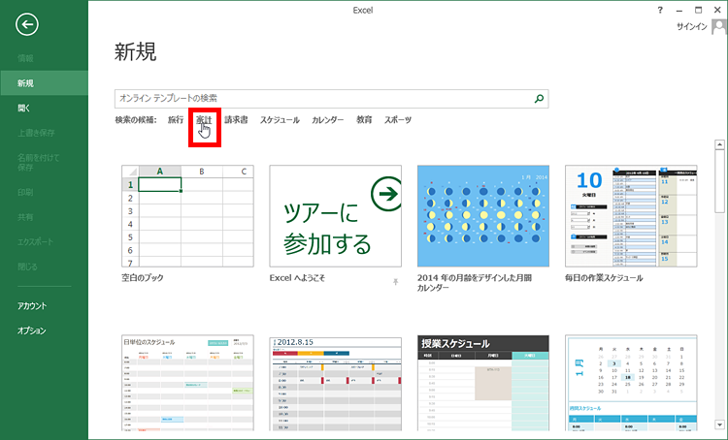This screenshot has width=728, height=440.
Task: Click サインイン link
Action: point(692,27)
